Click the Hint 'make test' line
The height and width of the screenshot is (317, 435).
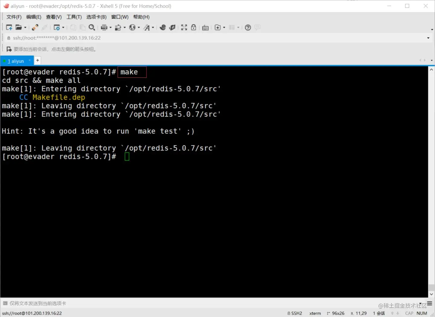(x=98, y=131)
